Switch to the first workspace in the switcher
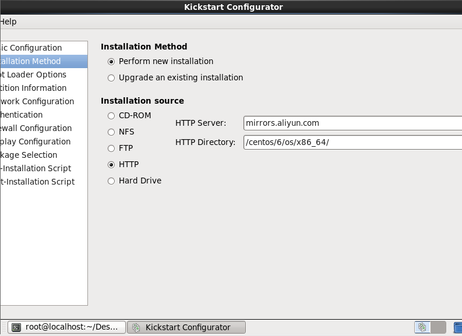 [422, 327]
